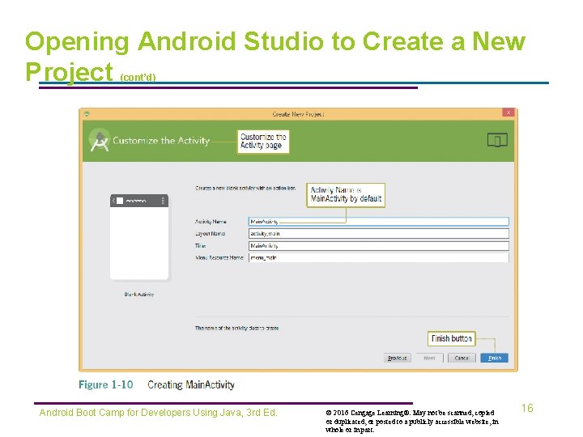Click the 'Layout Name' label

(210, 234)
